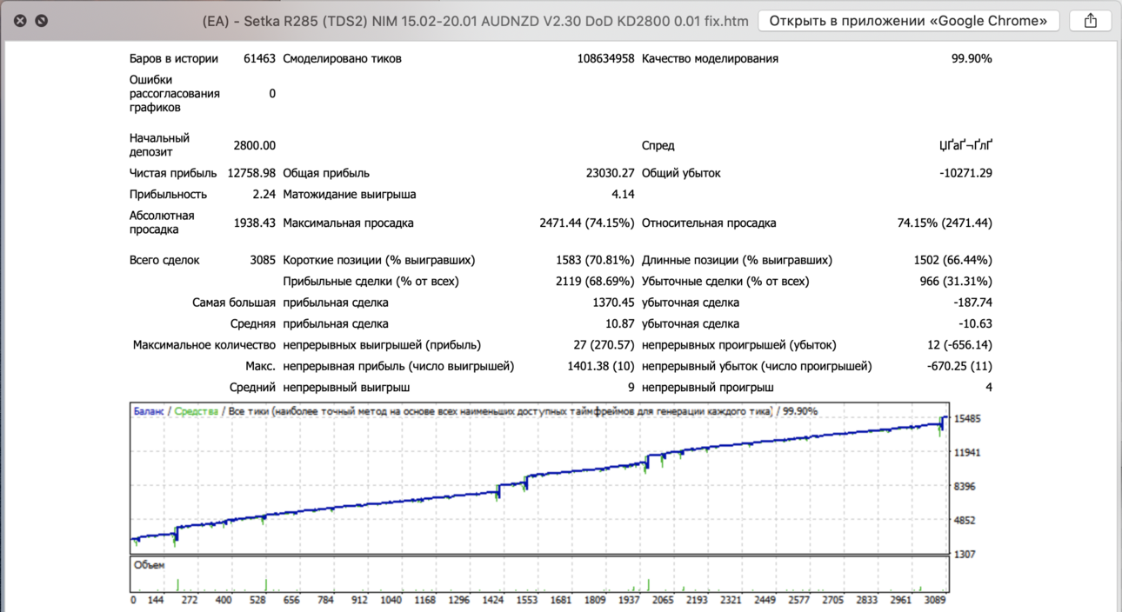
Task: Select expected payoff value 4.14
Action: 623,195
